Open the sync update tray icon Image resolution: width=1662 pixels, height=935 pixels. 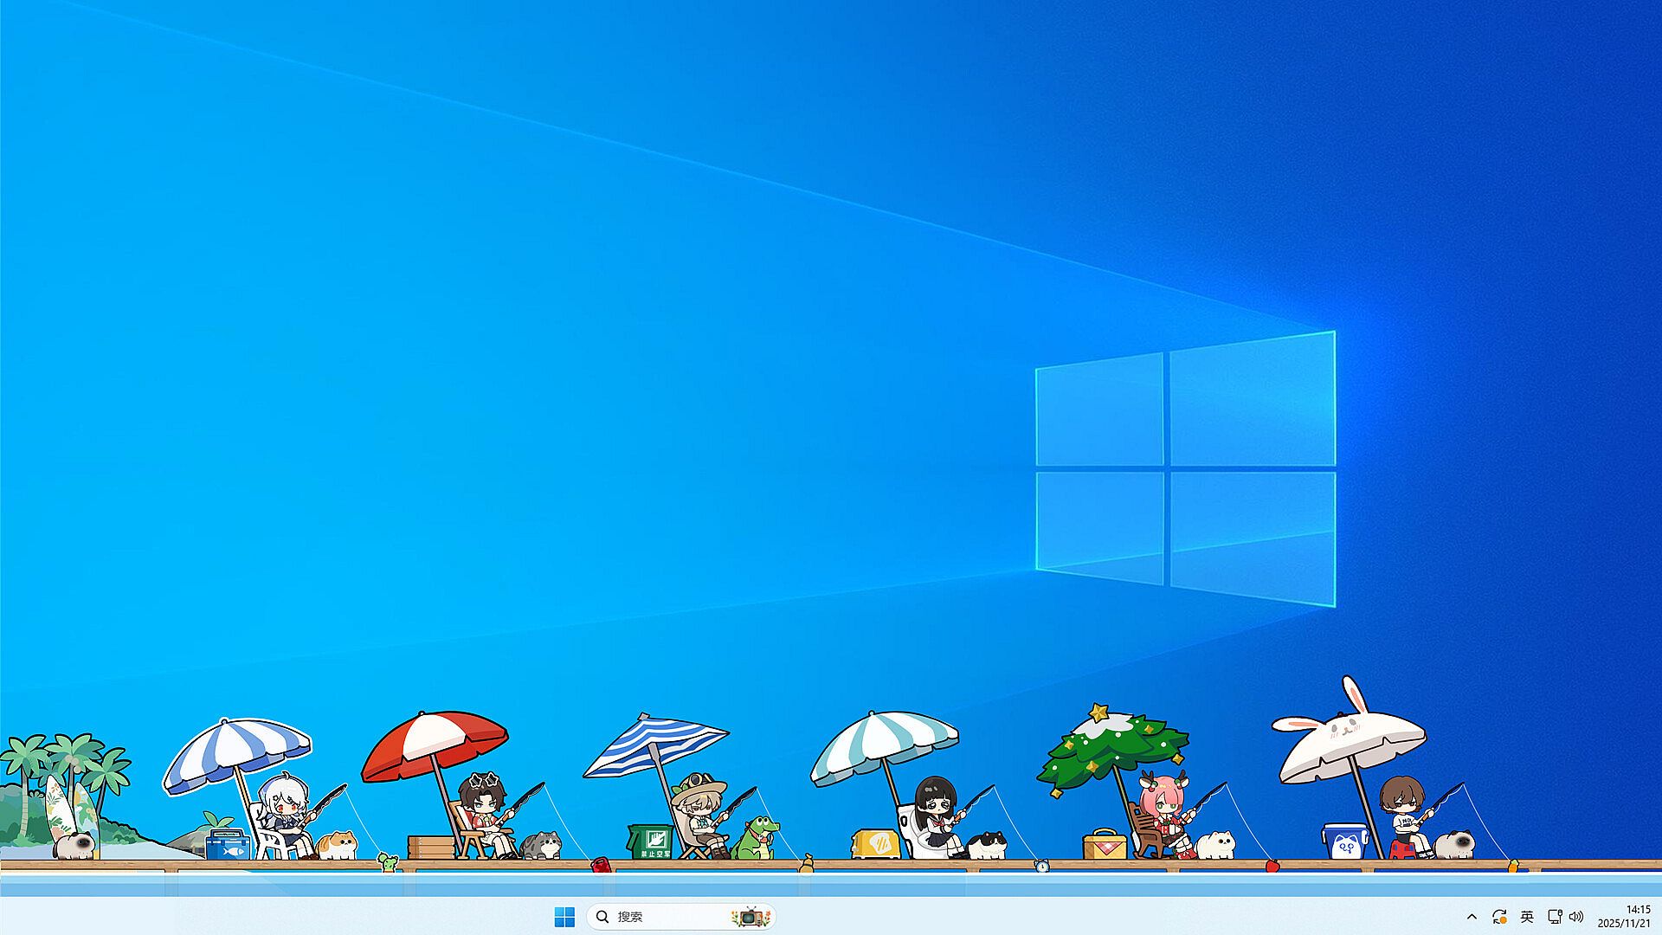[1499, 917]
